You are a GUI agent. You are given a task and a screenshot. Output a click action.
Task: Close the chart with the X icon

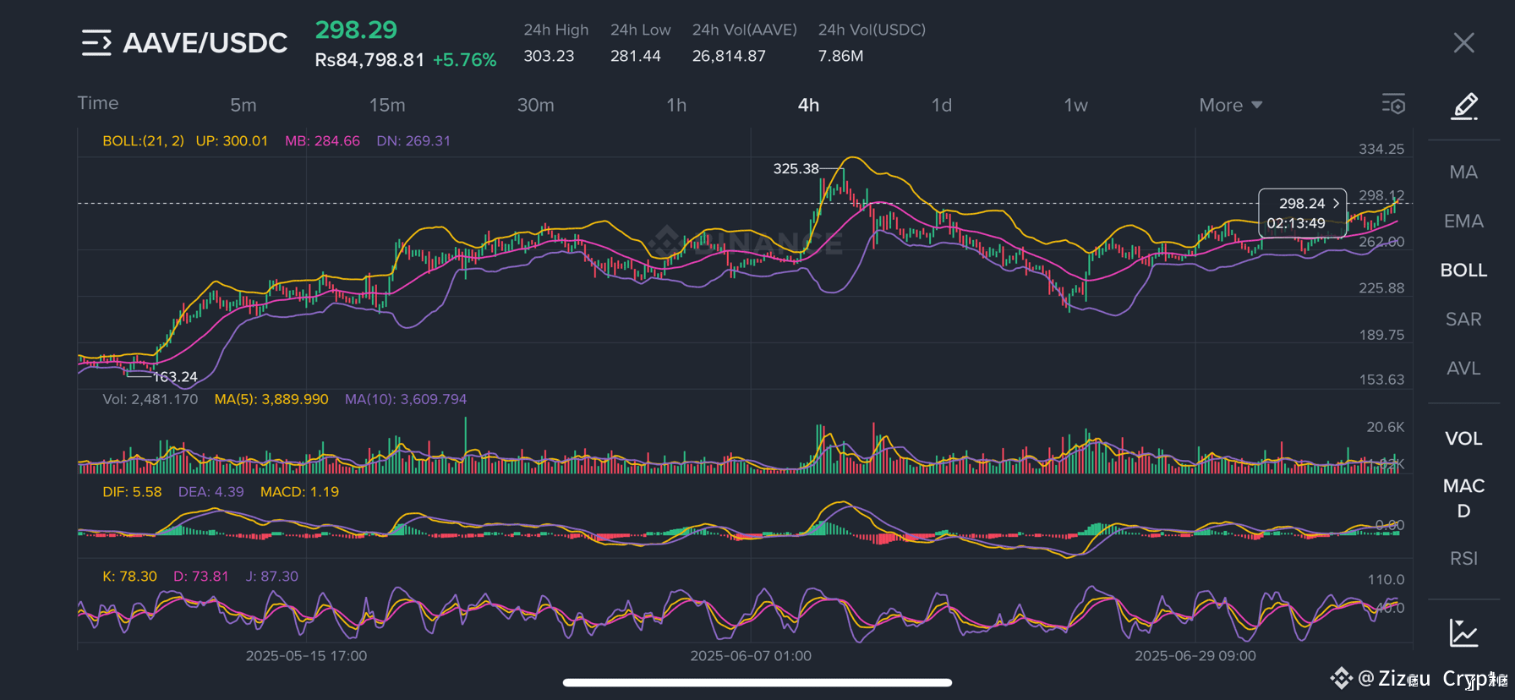(x=1464, y=43)
